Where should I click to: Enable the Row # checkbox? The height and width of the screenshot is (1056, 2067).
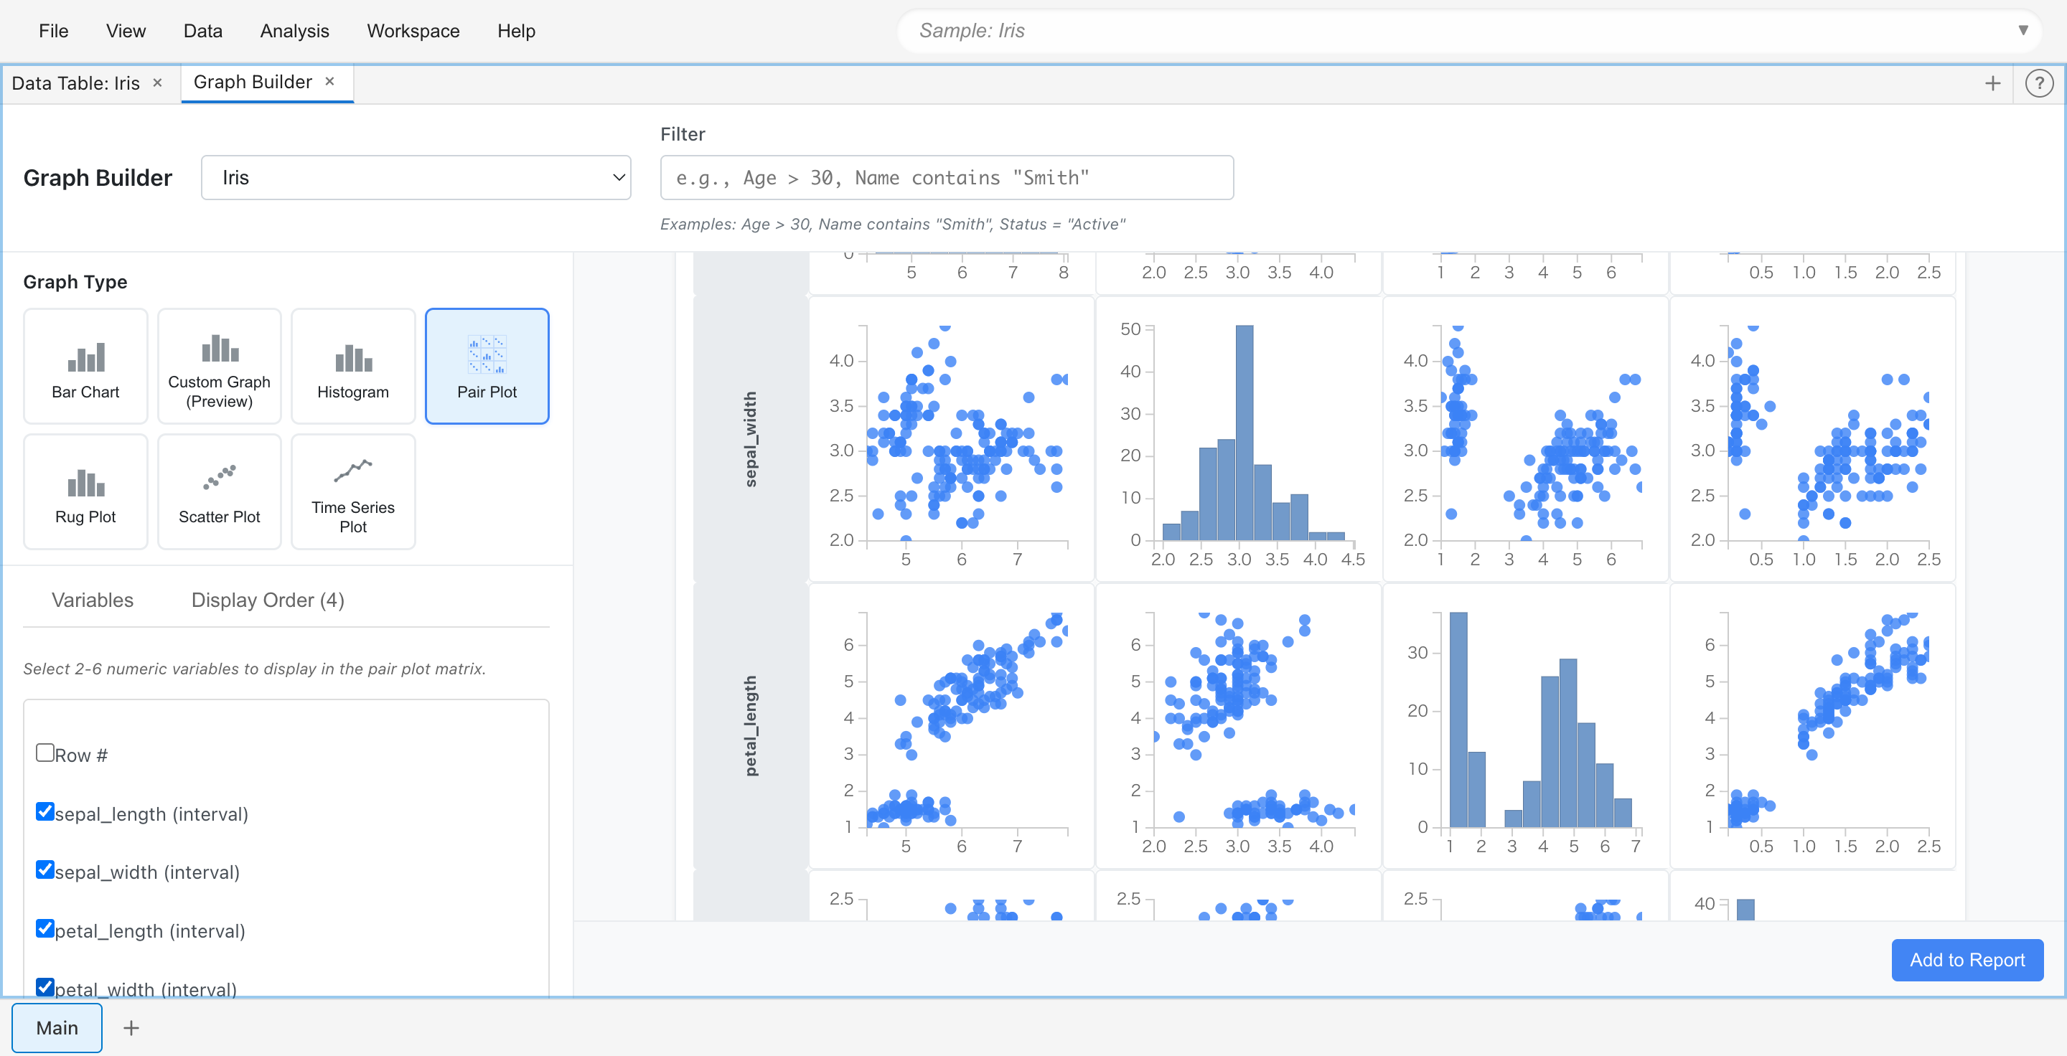pyautogui.click(x=45, y=752)
